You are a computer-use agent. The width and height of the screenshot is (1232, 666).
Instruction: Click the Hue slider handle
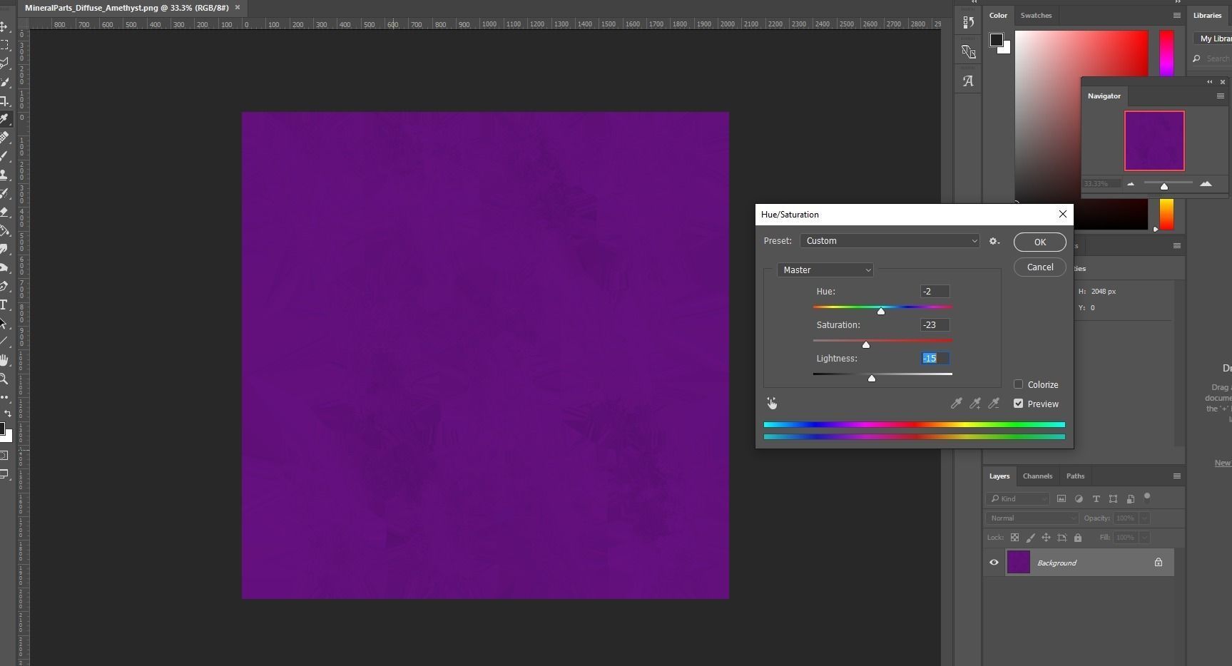881,311
